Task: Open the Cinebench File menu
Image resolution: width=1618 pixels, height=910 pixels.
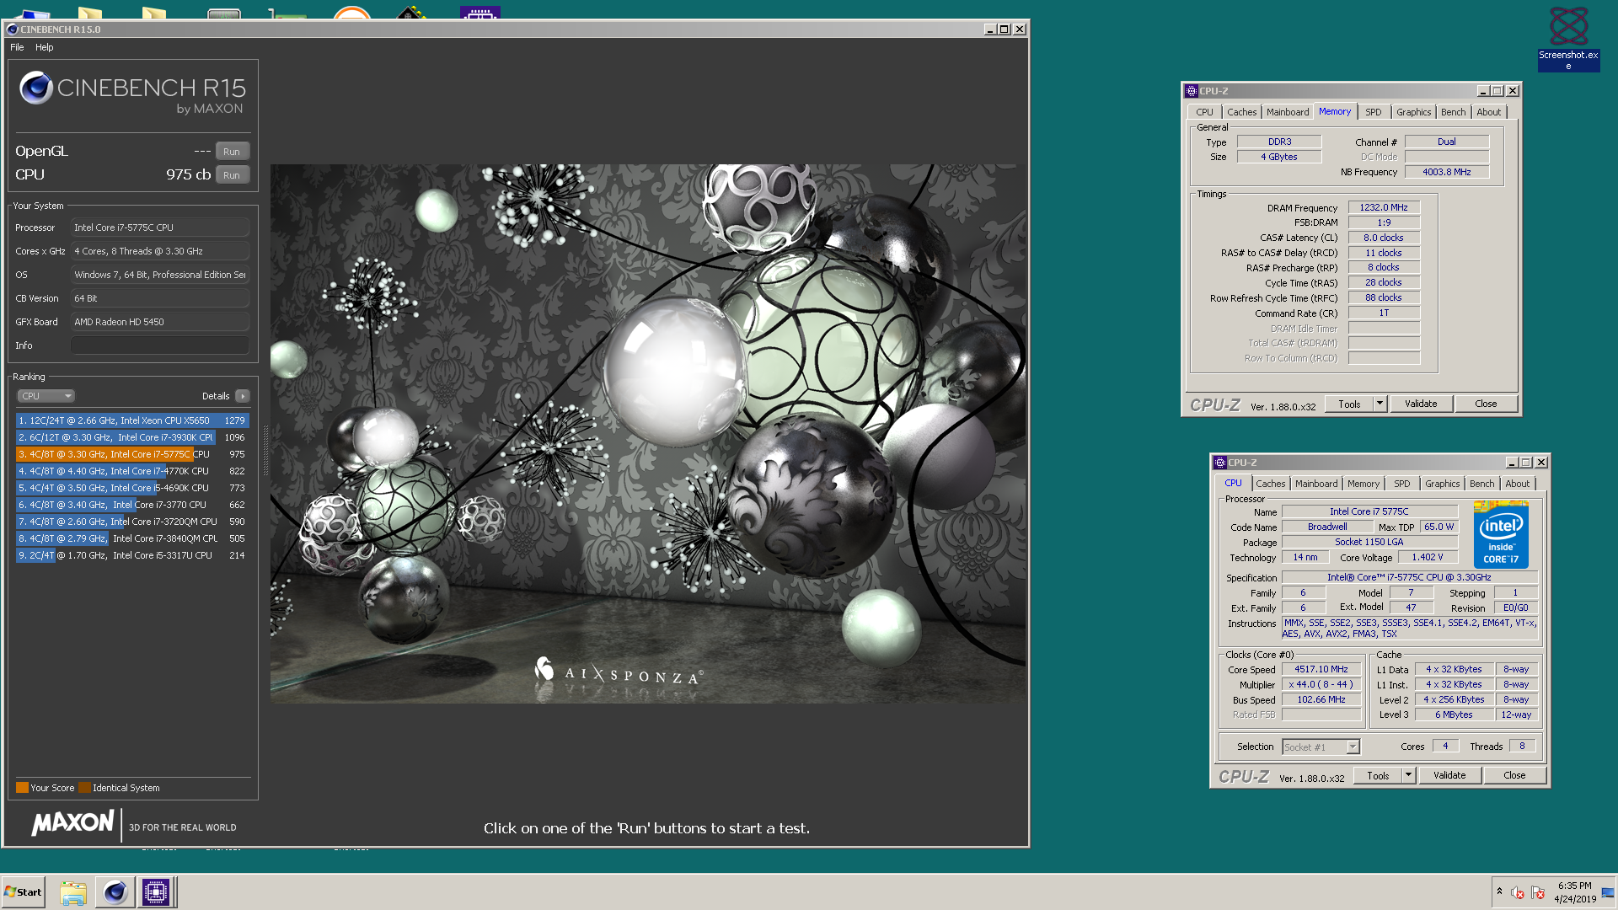Action: tap(17, 47)
